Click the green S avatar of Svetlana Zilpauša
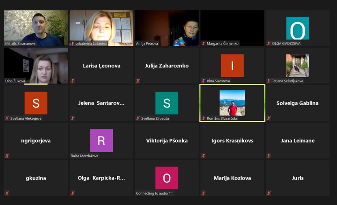The width and height of the screenshot is (337, 205). [167, 103]
